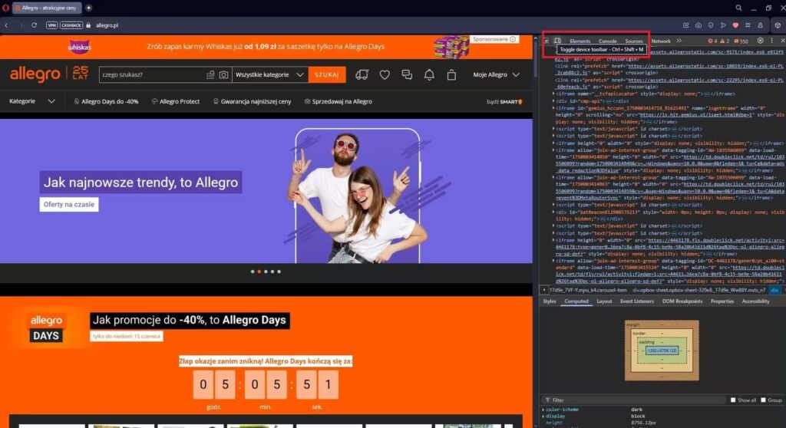Open Gwarancja najniższej ceny link
786x428 pixels.
pyautogui.click(x=252, y=101)
